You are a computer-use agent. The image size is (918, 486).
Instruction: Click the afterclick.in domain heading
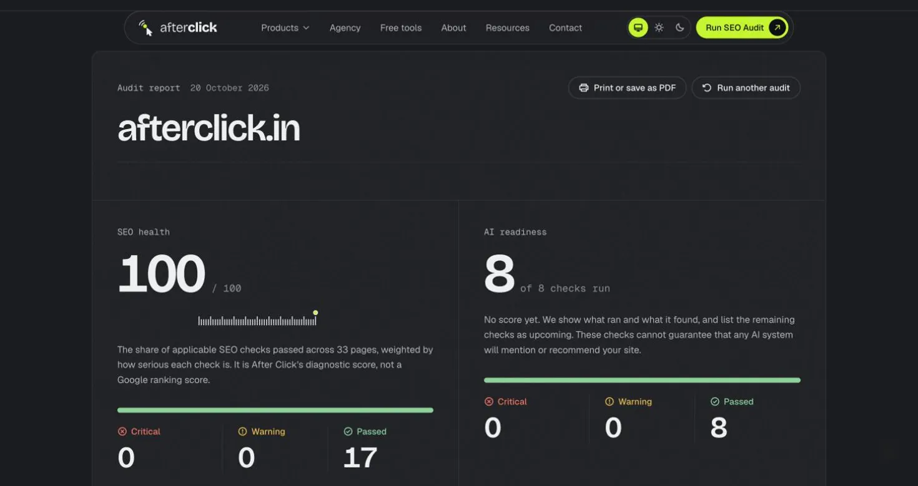(x=209, y=129)
